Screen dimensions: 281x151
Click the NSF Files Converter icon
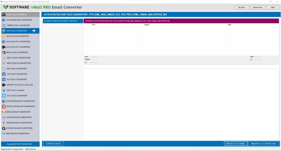[x=4, y=31]
